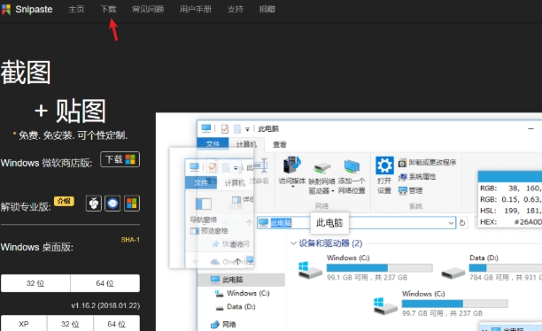Image resolution: width=542 pixels, height=331 pixels.
Task: Select Windows (C:) in the navigation tree
Action: point(242,293)
